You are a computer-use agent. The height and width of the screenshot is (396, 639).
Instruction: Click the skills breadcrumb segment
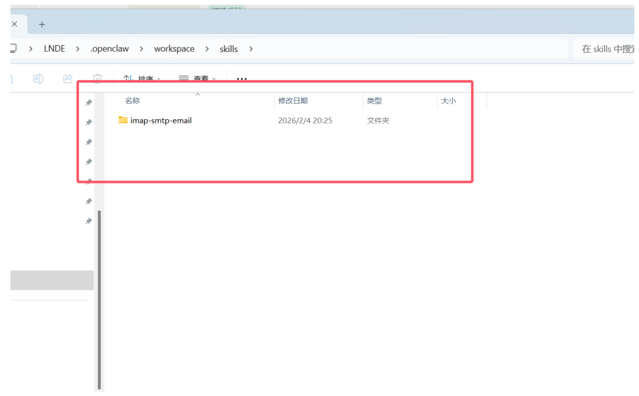point(229,48)
